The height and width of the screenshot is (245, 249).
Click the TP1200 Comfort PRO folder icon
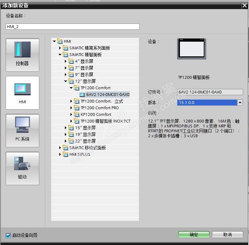[77, 108]
